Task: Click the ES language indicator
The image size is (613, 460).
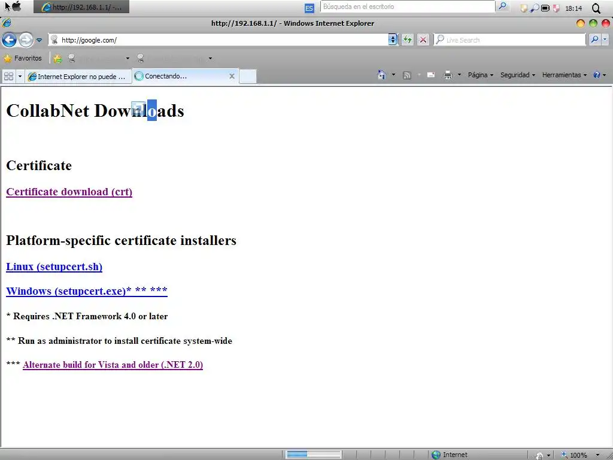Action: click(309, 8)
